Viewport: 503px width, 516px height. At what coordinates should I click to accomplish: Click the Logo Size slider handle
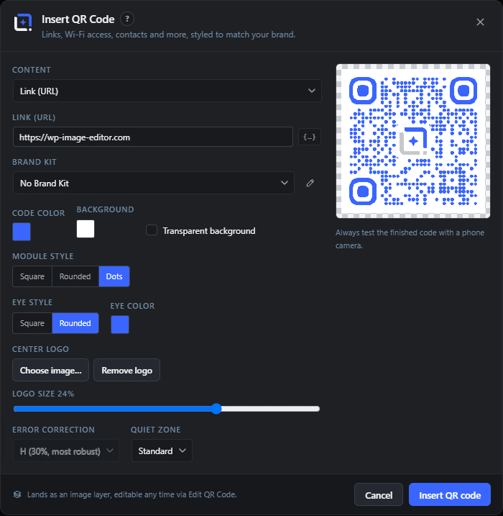(216, 409)
